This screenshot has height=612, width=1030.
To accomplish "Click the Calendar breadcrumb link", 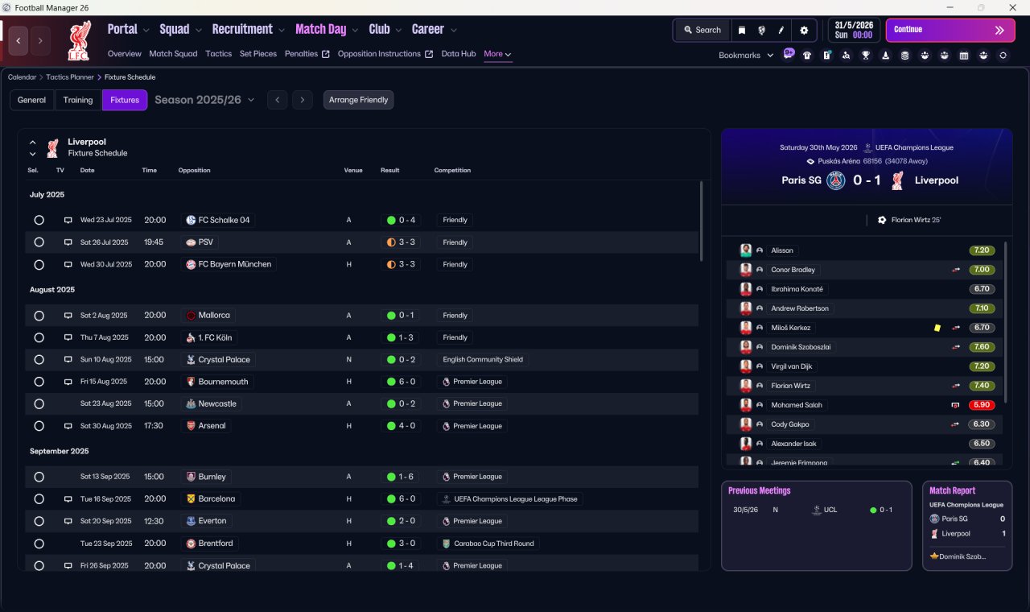I will pyautogui.click(x=22, y=77).
